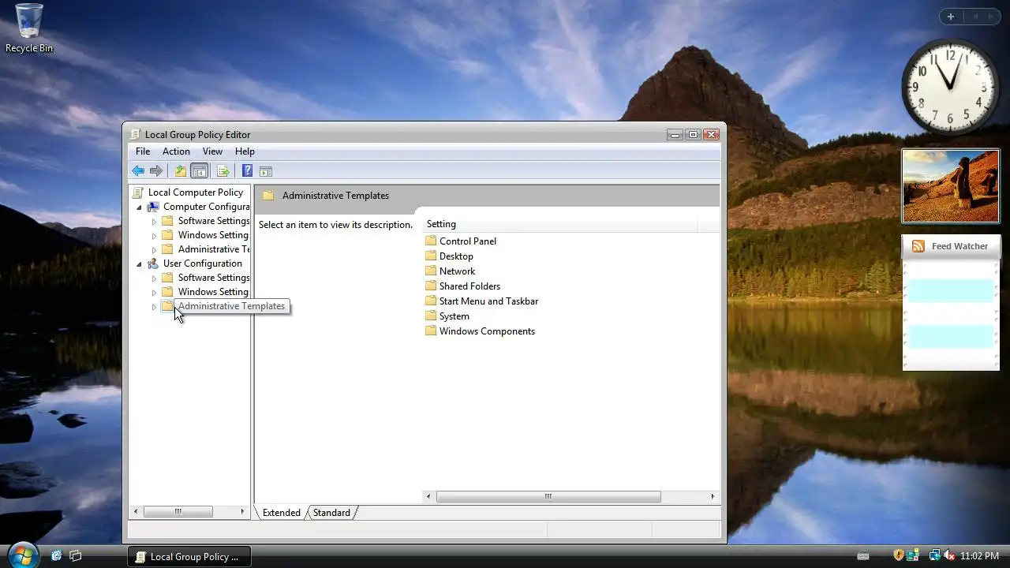Collapse the User Configuration node
This screenshot has height=568, width=1010.
(140, 264)
